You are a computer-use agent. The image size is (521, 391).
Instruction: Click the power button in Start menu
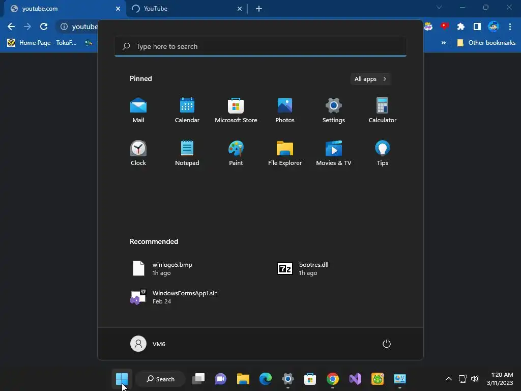387,344
